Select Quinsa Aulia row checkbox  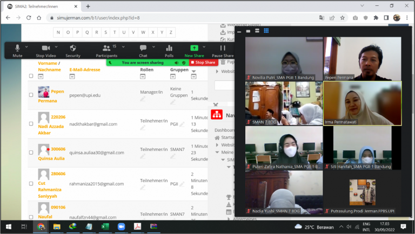31,153
